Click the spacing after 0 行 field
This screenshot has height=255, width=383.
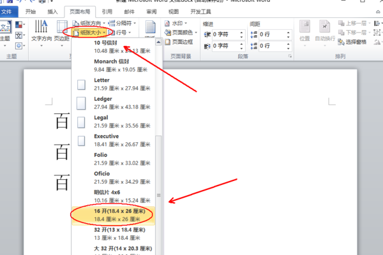(272, 46)
